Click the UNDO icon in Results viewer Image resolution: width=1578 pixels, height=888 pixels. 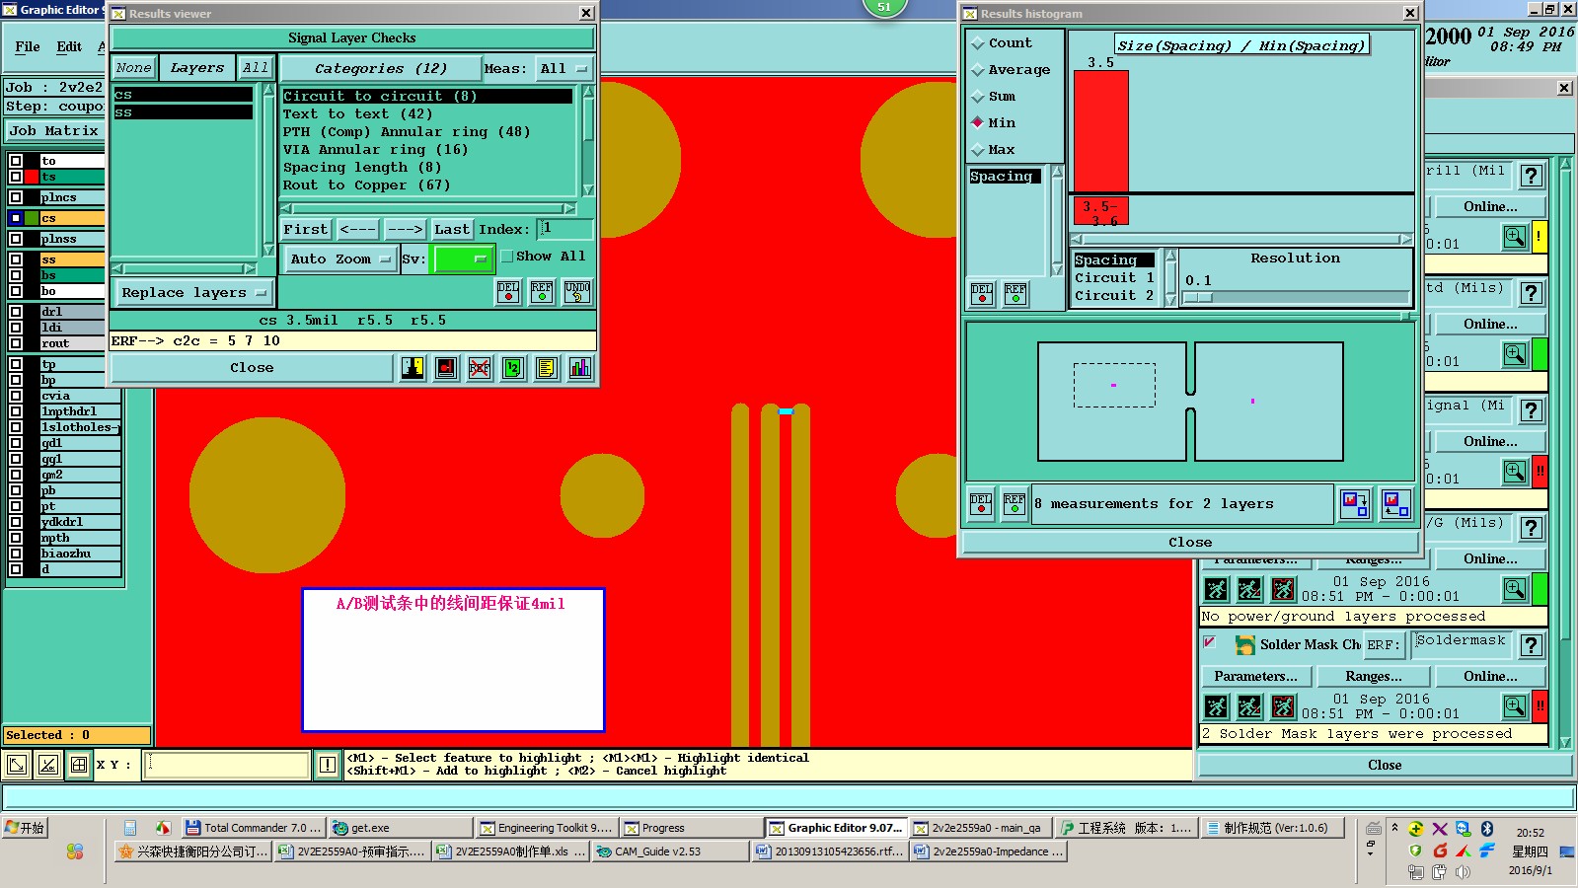point(577,292)
